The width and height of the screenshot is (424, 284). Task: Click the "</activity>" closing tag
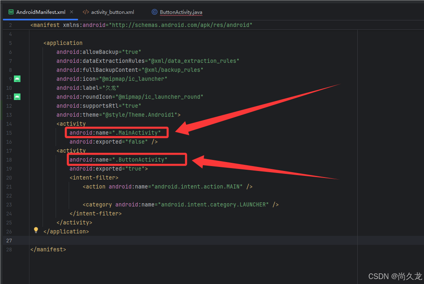[x=74, y=222]
